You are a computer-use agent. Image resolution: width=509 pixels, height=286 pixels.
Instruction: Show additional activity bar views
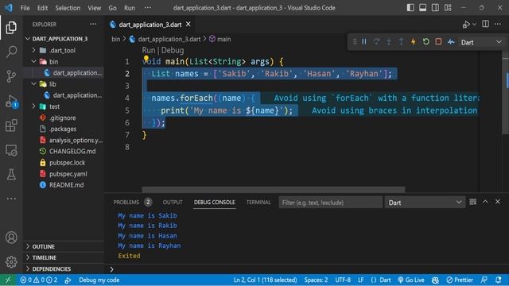(x=11, y=199)
